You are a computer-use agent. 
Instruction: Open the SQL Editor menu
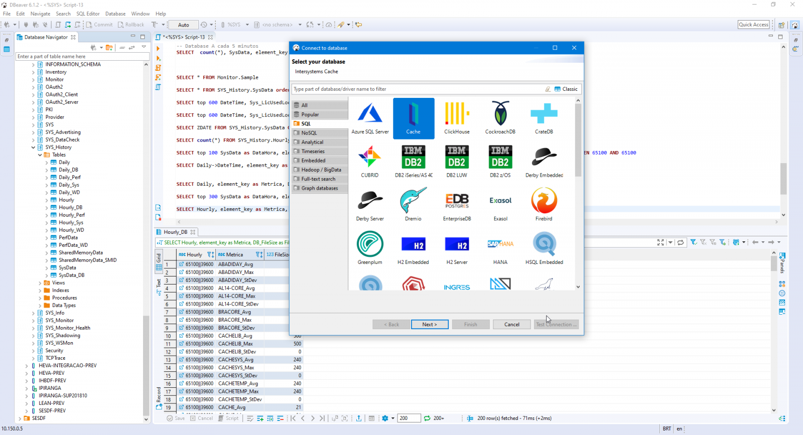click(88, 14)
